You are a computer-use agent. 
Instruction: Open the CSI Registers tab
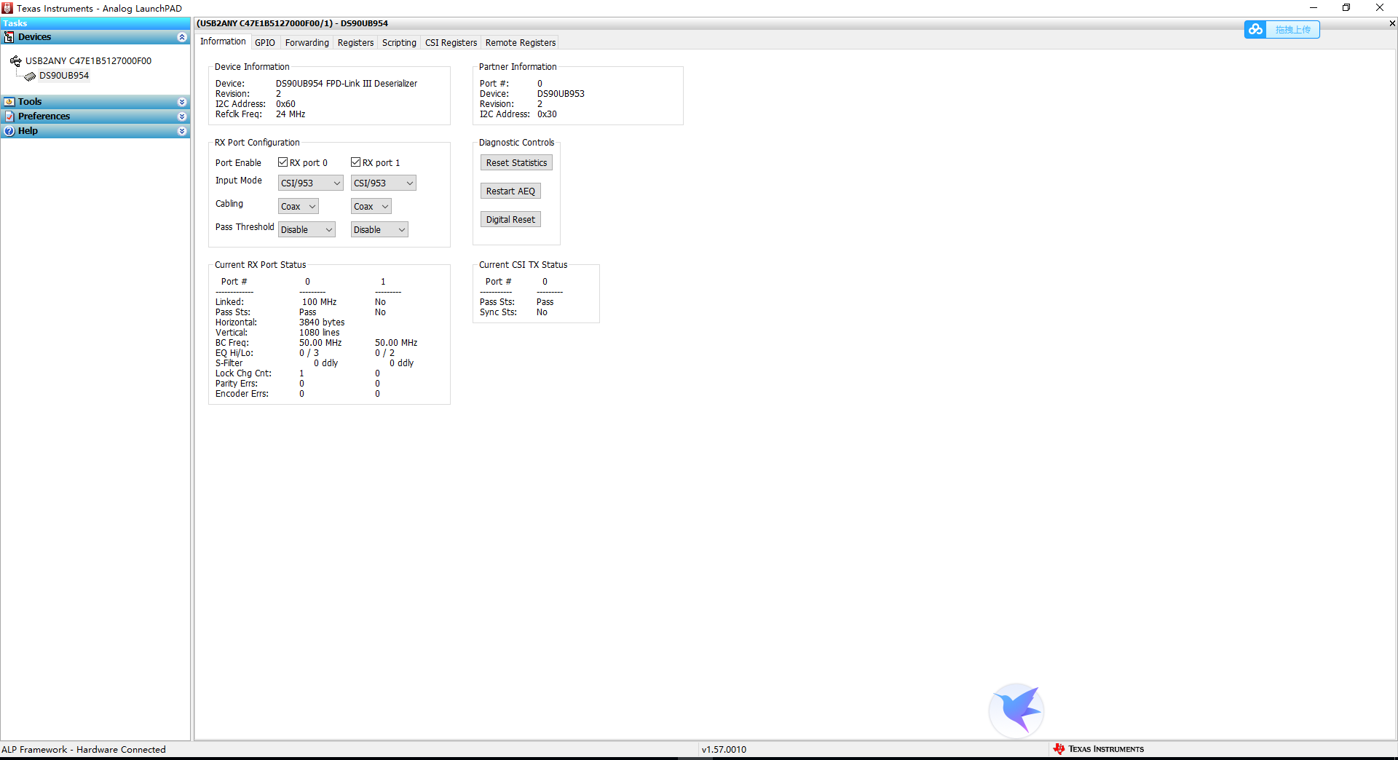click(450, 42)
